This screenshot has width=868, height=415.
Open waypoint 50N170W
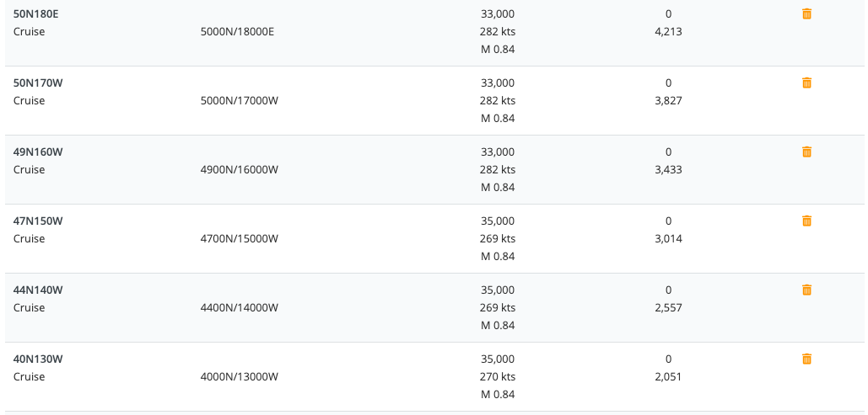coord(39,83)
